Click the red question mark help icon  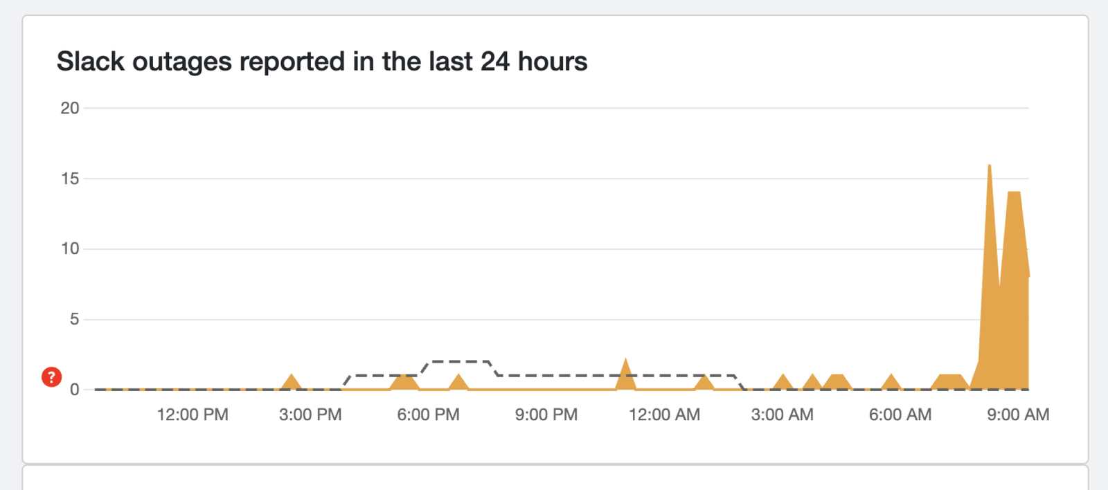point(51,377)
